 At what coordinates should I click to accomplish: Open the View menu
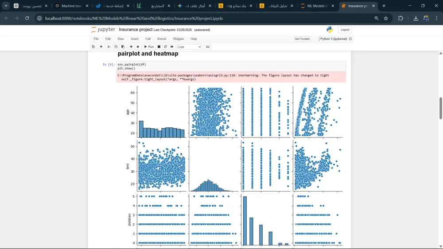(x=120, y=39)
